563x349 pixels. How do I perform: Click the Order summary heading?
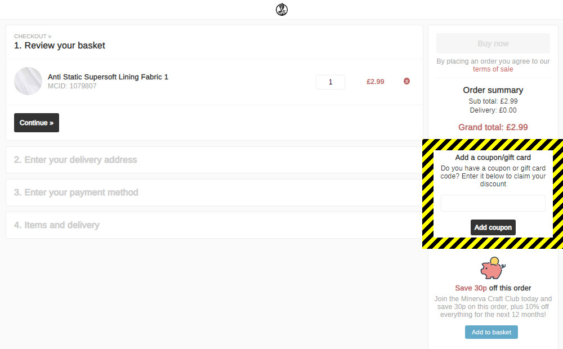click(x=493, y=90)
